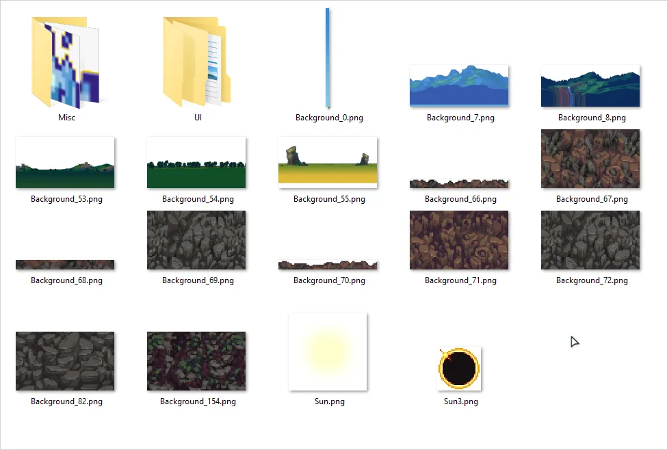Viewport: 667px width, 450px height.
Task: Select the Background_154.png mossy rock thumbnail
Action: click(196, 361)
